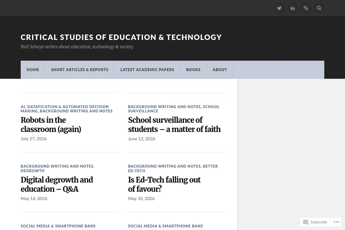This screenshot has height=230, width=345.
Task: Open post Robots in the classroom (again)
Action: pyautogui.click(x=51, y=125)
